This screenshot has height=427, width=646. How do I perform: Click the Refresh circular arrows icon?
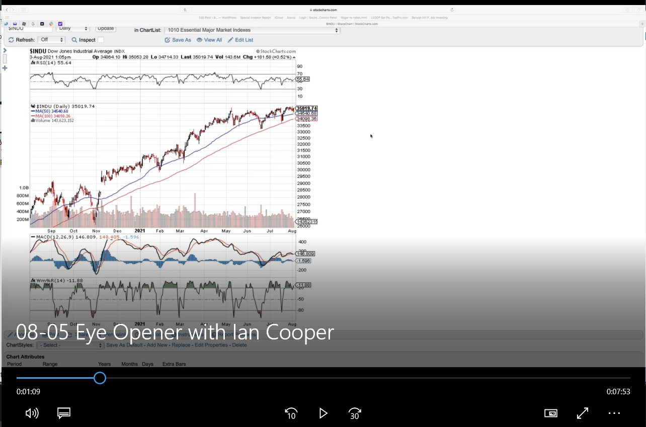[11, 40]
